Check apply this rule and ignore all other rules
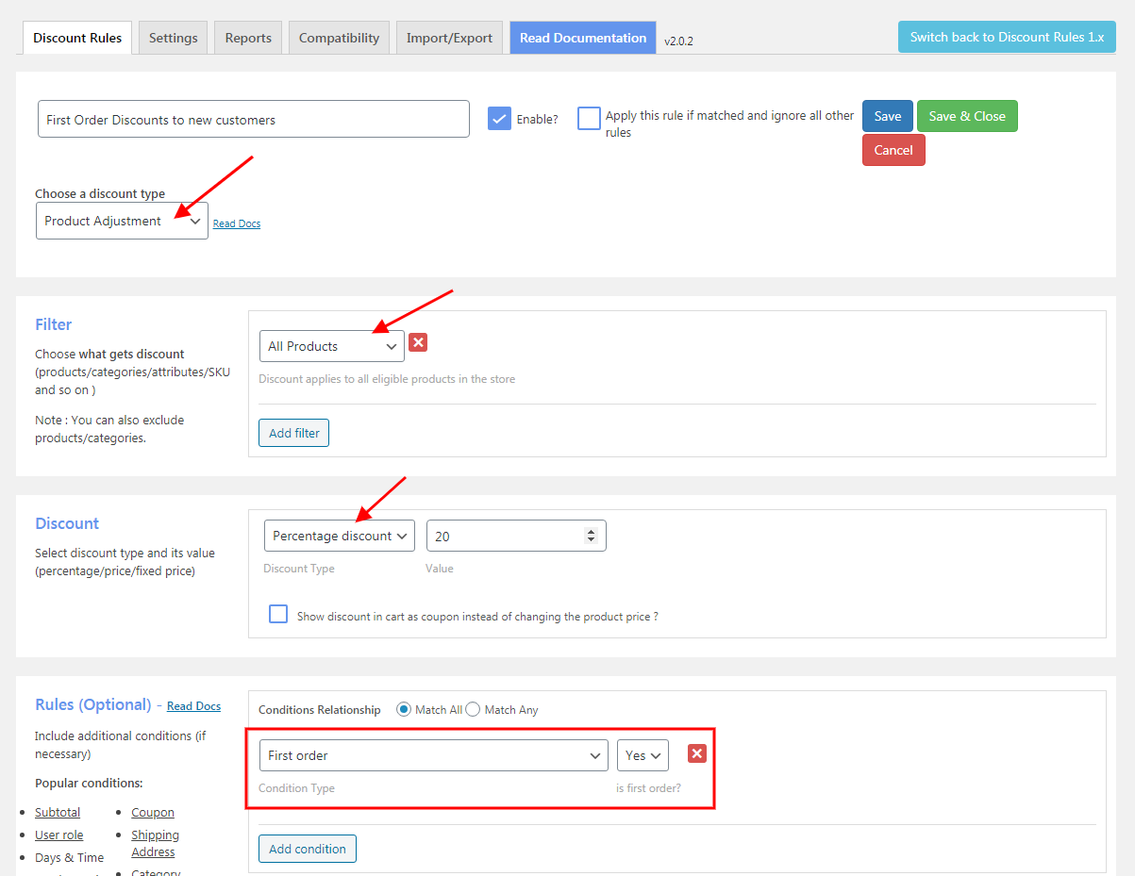Image resolution: width=1135 pixels, height=876 pixels. 589,119
